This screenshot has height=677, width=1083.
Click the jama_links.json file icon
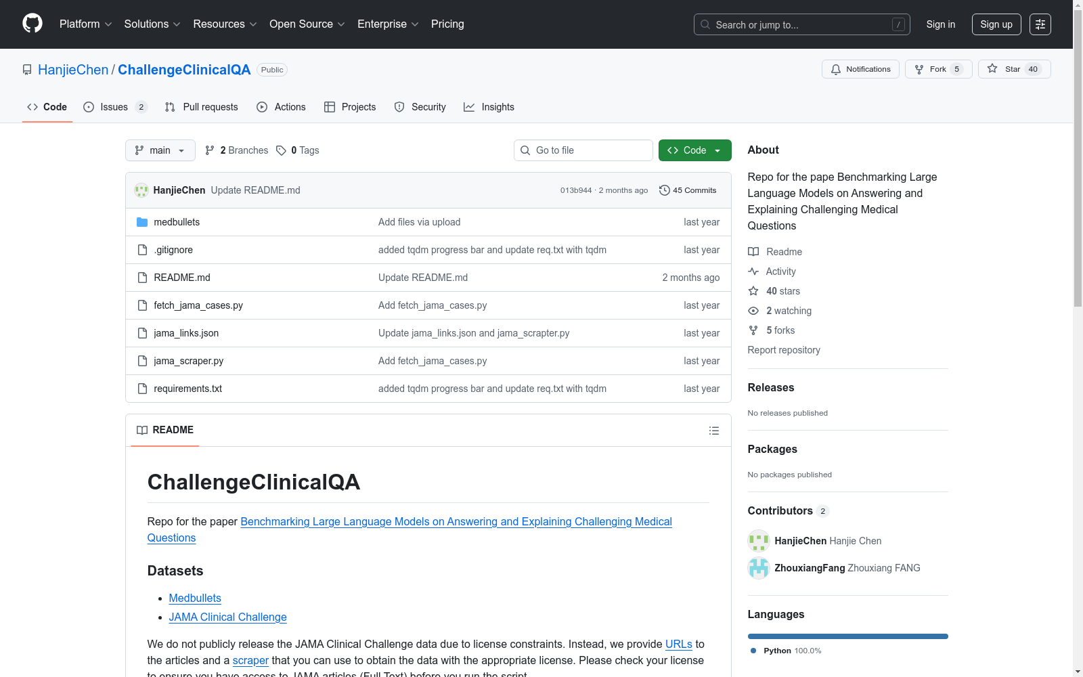[x=142, y=333]
